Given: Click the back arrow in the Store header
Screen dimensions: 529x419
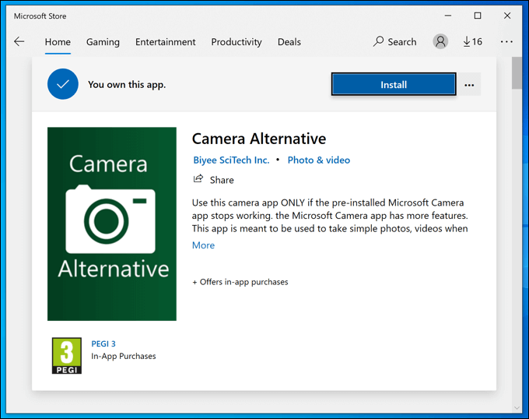Looking at the screenshot, I should (19, 42).
